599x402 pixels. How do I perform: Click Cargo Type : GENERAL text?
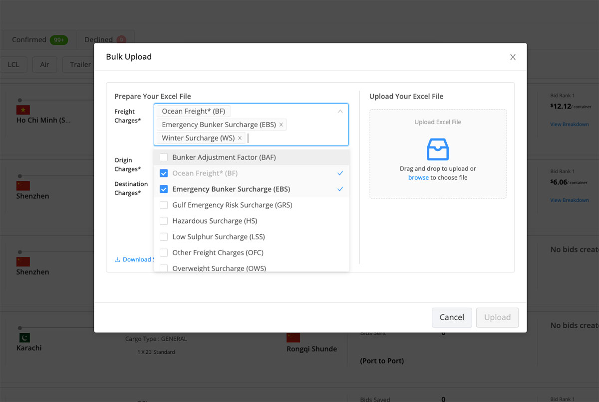(156, 339)
